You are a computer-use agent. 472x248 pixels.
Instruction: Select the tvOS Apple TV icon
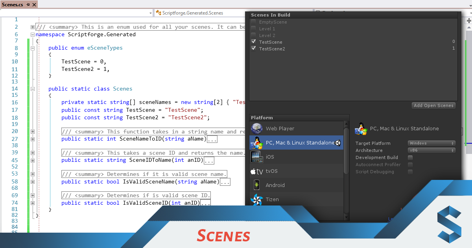tap(257, 171)
